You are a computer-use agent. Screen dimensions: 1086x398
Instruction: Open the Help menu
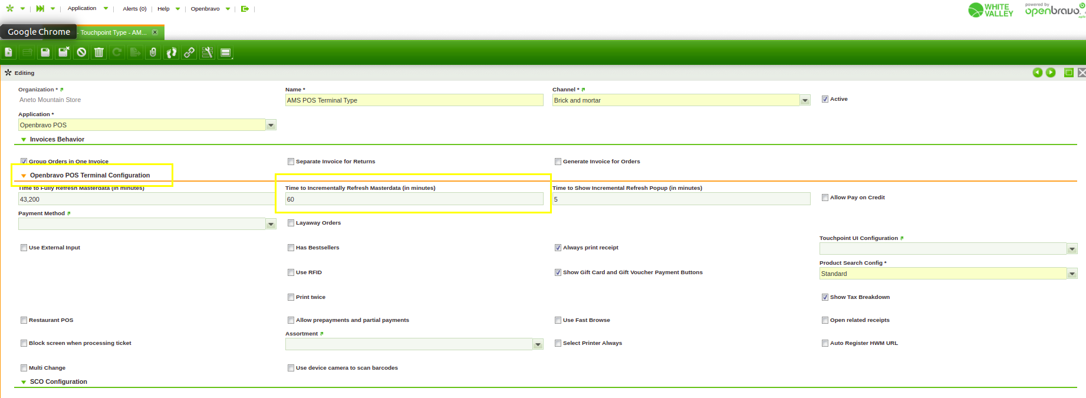(x=163, y=9)
